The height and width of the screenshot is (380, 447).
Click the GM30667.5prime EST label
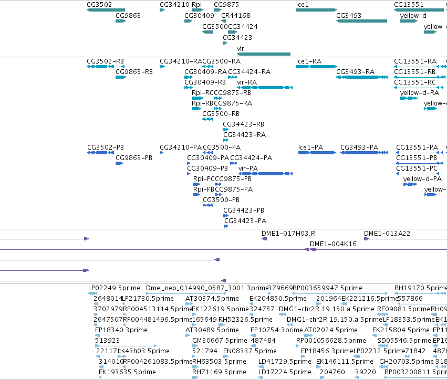pyautogui.click(x=220, y=341)
